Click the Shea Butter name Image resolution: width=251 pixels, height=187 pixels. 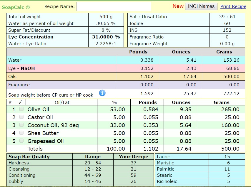pos(43,133)
